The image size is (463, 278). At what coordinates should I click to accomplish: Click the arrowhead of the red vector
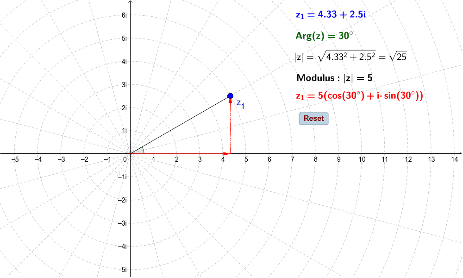click(226, 154)
